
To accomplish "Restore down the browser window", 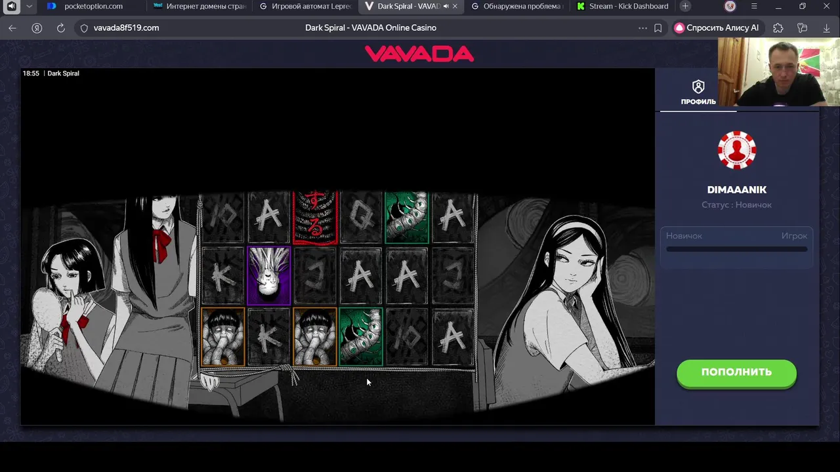I will (803, 6).
